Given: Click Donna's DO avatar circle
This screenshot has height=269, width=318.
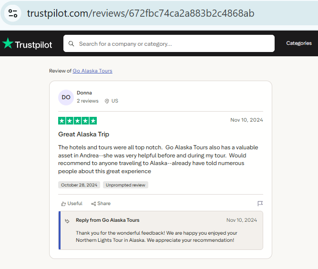Looking at the screenshot, I should pyautogui.click(x=66, y=97).
